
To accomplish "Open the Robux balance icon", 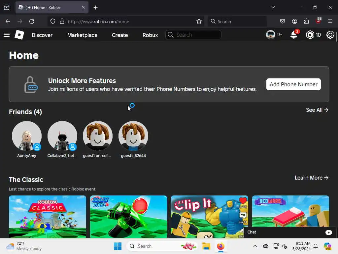I will click(x=310, y=35).
